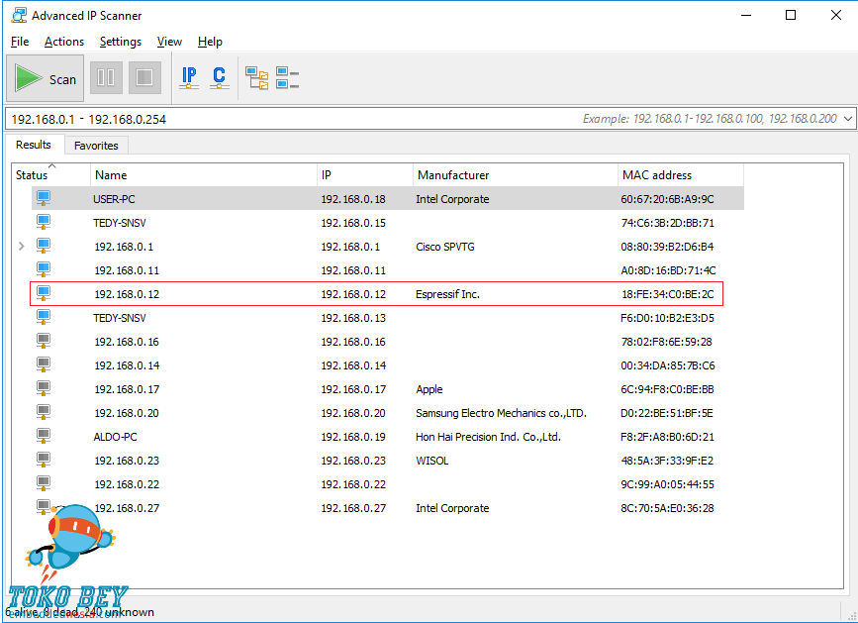Open the Help menu

pos(210,42)
